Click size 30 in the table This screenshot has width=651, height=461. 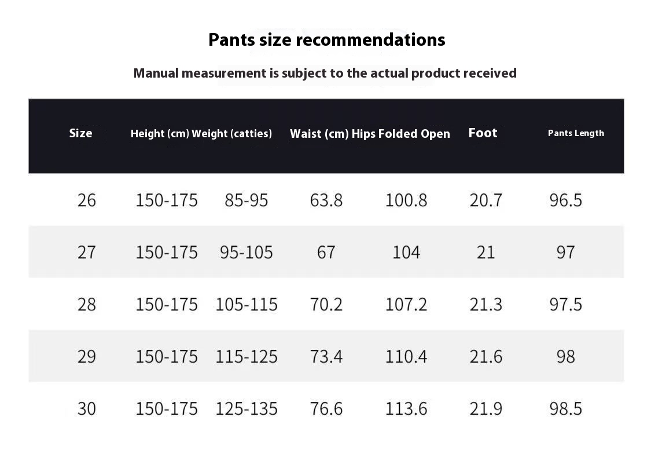pyautogui.click(x=86, y=409)
